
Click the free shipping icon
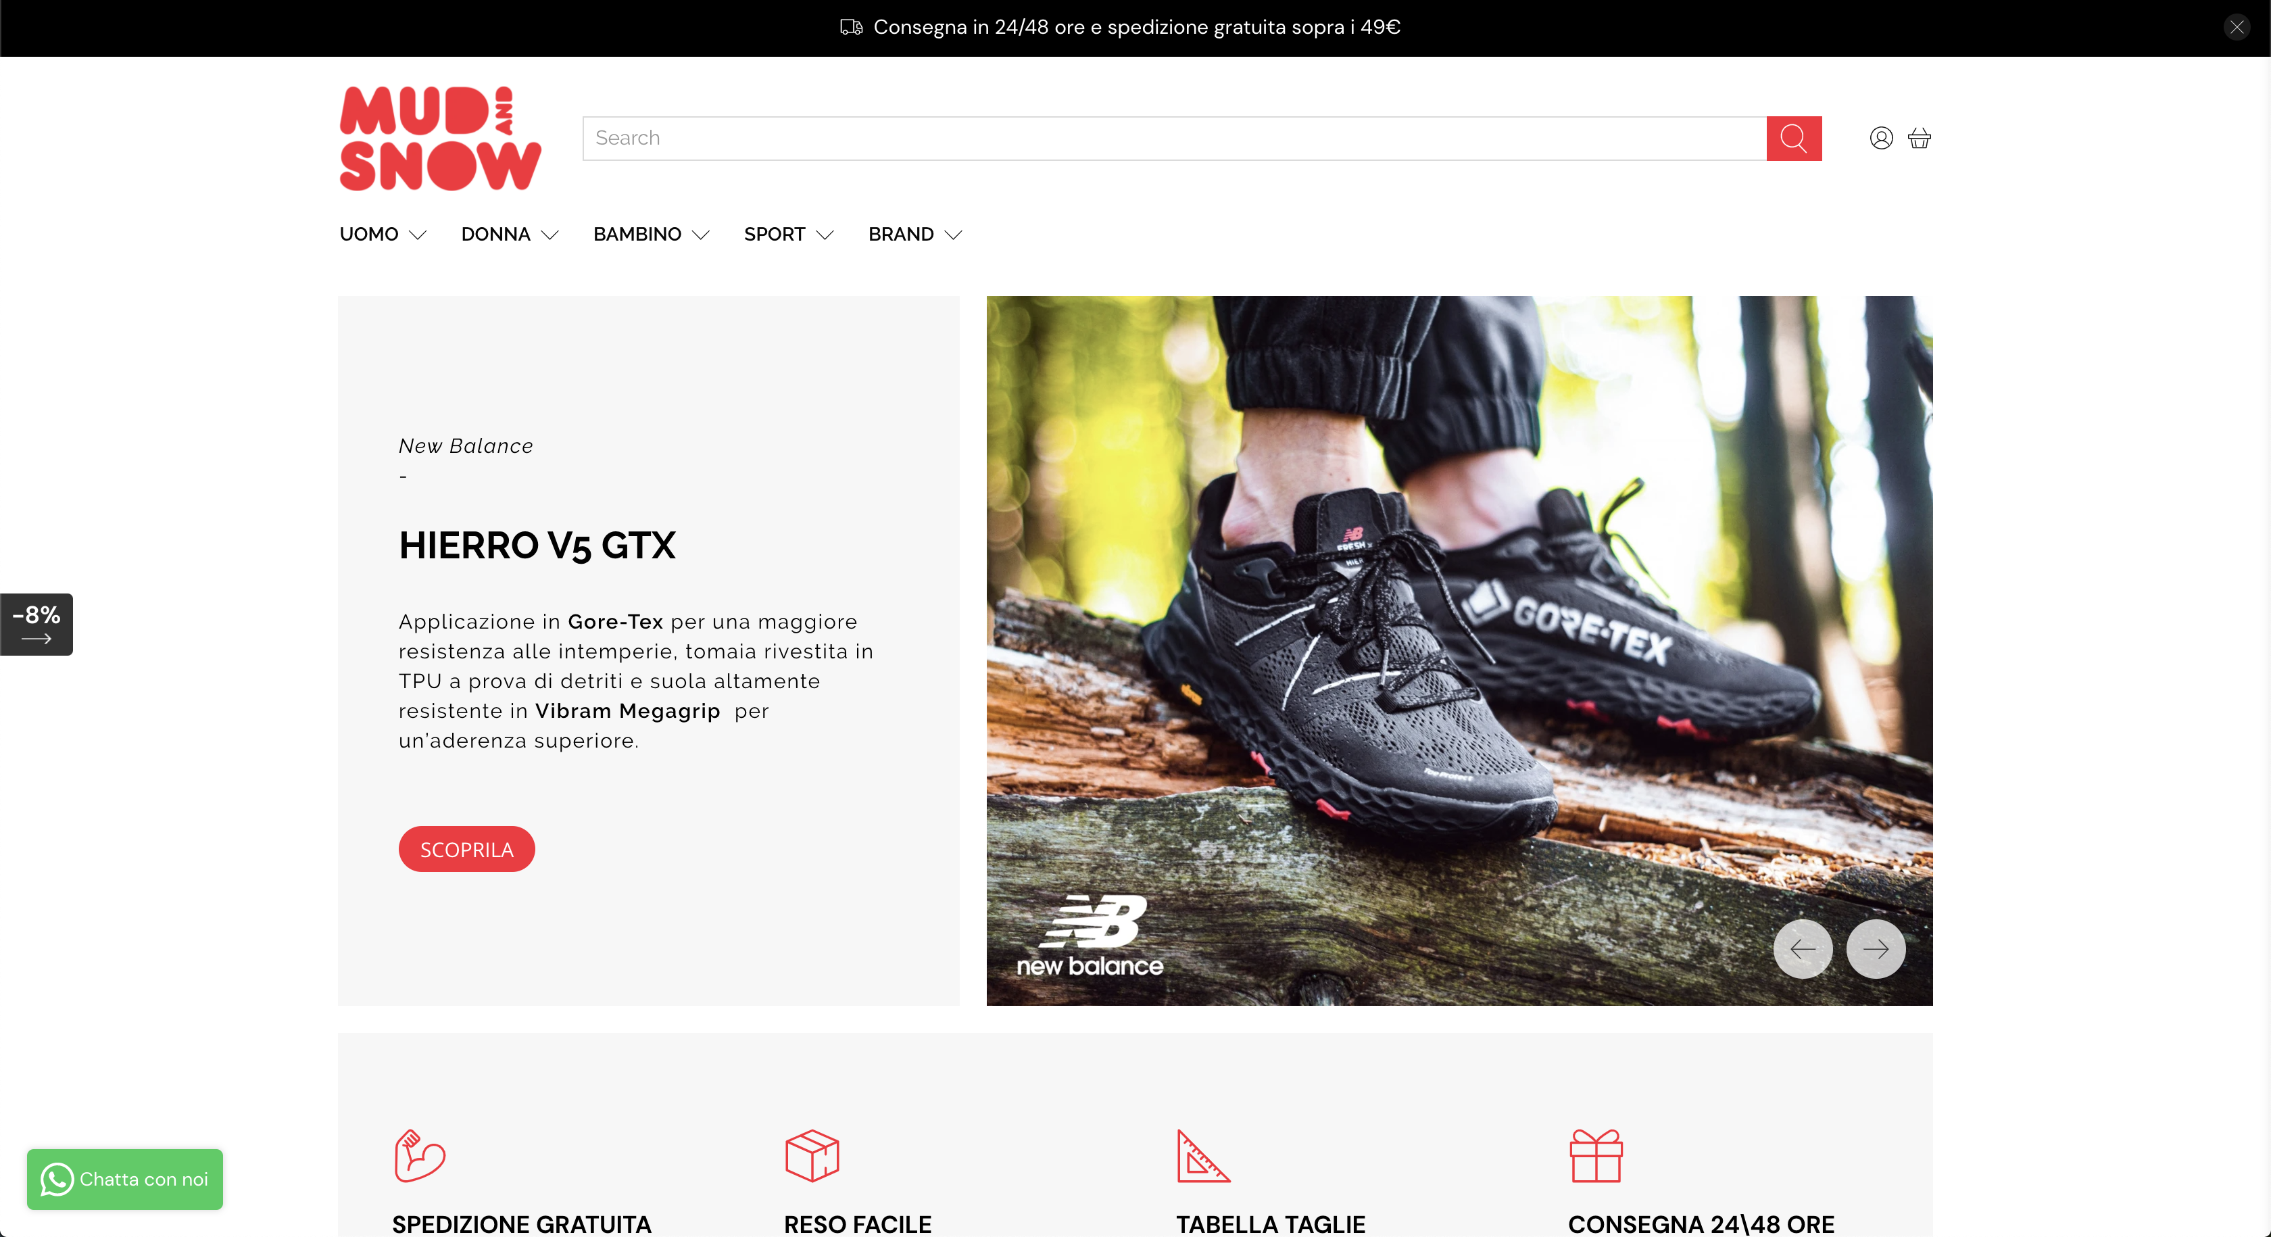420,1155
